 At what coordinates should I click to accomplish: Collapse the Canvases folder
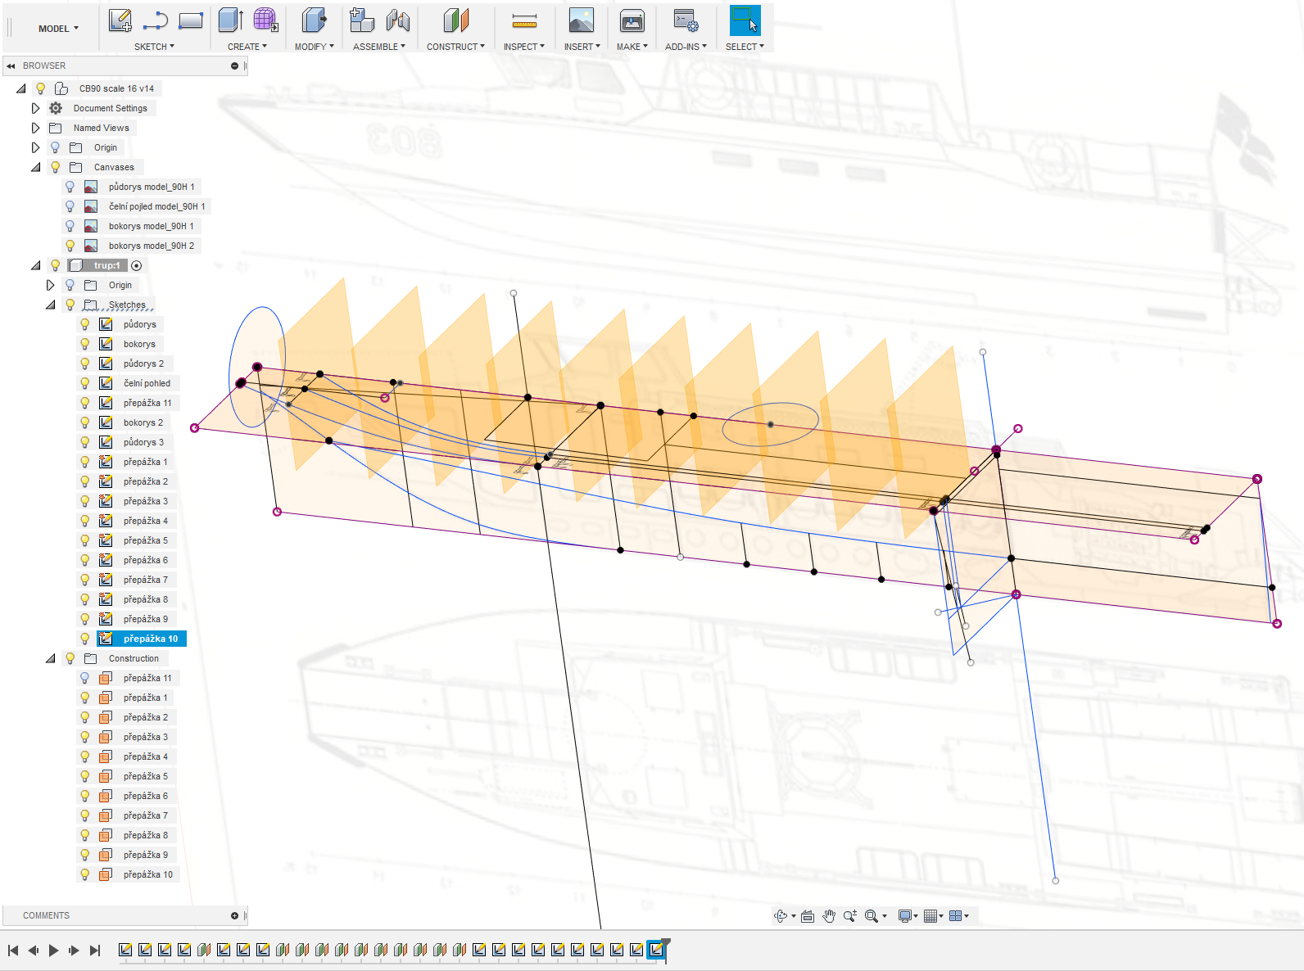pos(35,167)
